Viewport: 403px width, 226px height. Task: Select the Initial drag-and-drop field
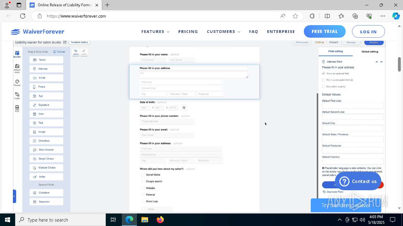[46, 177]
